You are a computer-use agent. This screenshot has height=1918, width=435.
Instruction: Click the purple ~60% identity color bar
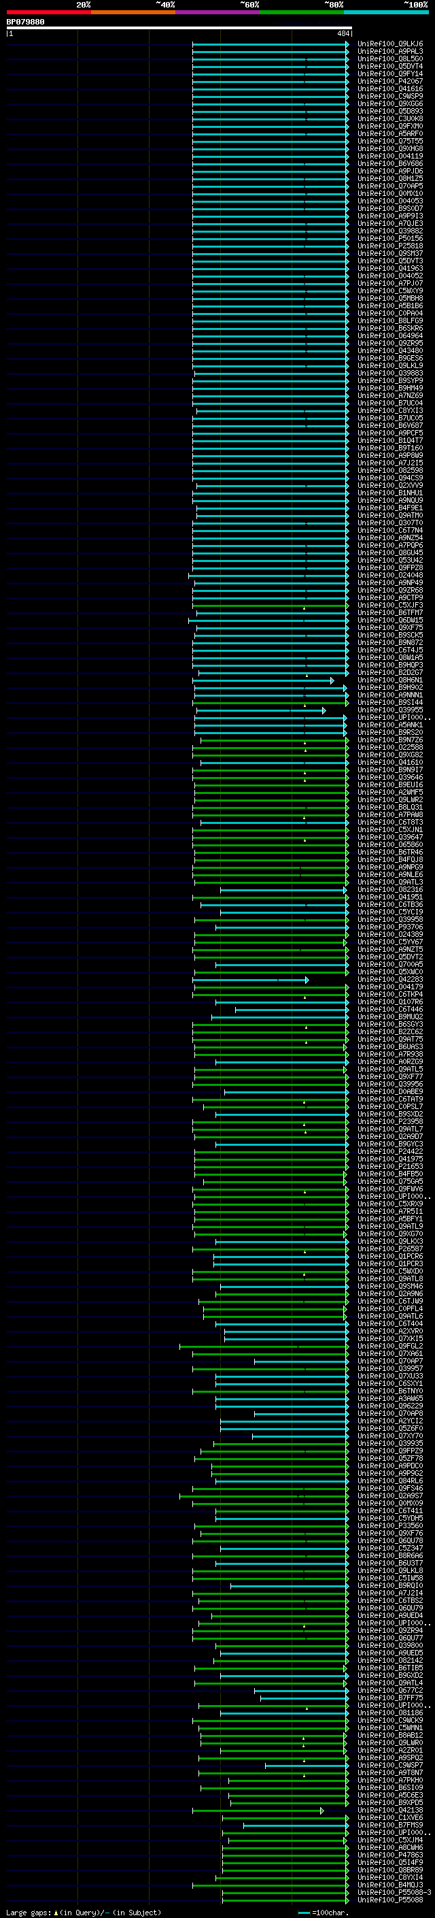pos(218,12)
